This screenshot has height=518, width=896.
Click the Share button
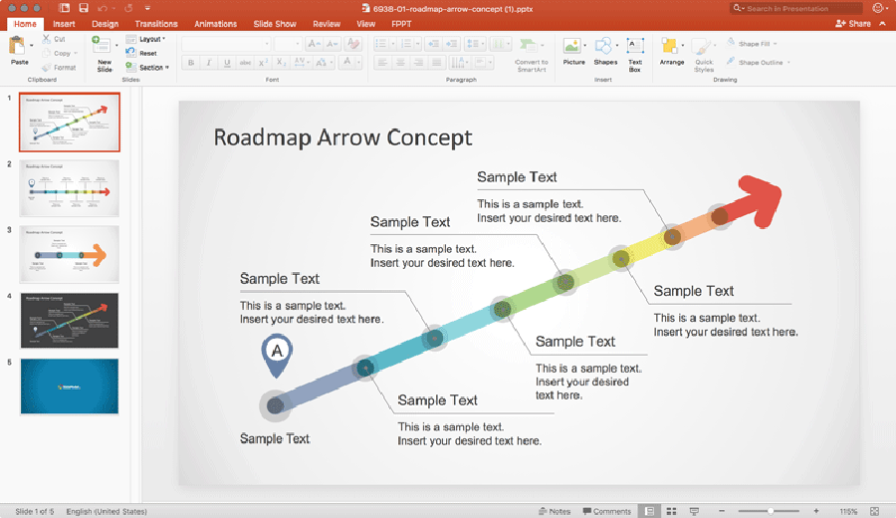pos(852,24)
